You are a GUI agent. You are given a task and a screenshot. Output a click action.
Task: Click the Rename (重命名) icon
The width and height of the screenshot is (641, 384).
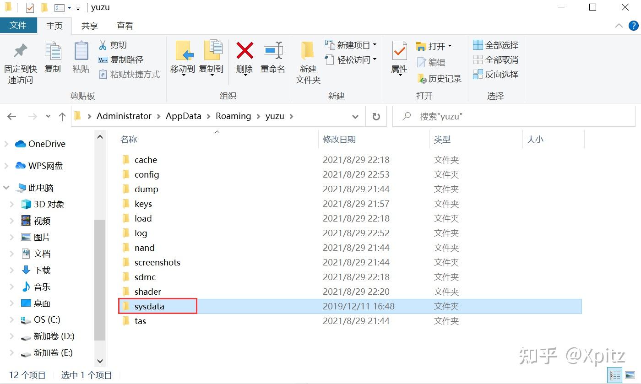(x=273, y=50)
